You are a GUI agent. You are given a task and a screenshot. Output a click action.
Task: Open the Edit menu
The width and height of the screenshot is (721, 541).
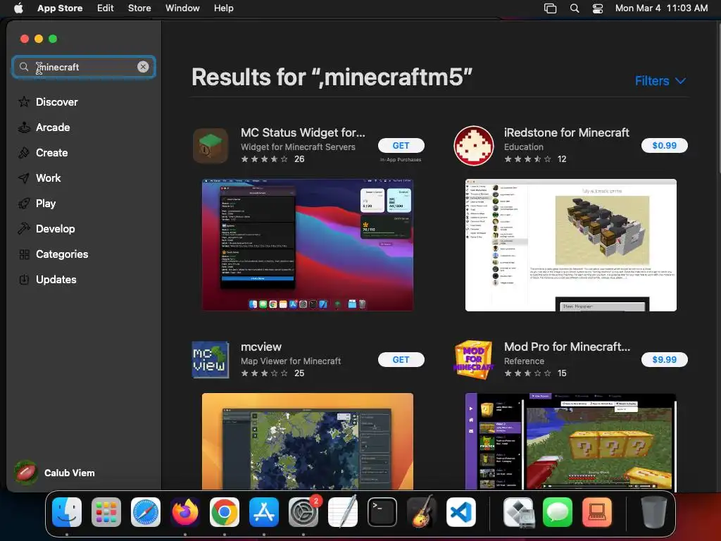click(106, 8)
